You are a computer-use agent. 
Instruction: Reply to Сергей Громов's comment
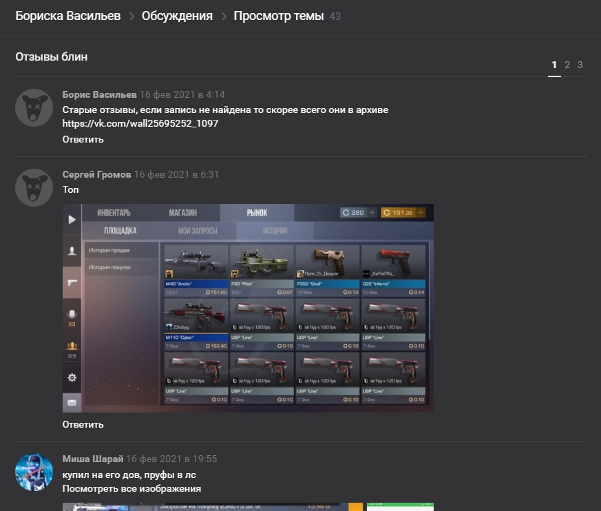pos(83,424)
